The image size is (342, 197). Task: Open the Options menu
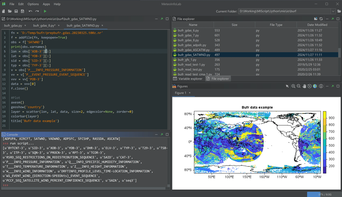click(x=33, y=4)
